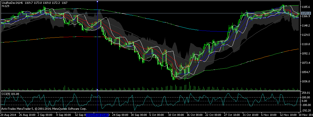This screenshot has width=313, height=117.
Task: Click the 12 Nov 18:00 time label
Action: tap(288, 115)
